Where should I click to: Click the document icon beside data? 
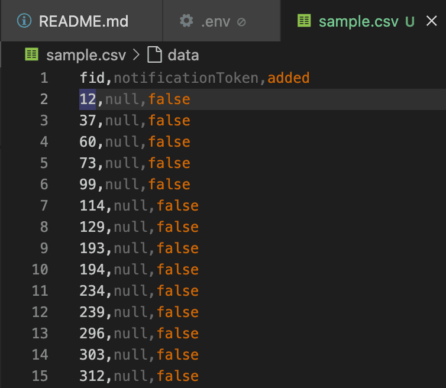pos(154,54)
